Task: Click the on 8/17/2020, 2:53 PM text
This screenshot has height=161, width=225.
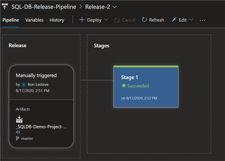Action: click(x=139, y=98)
